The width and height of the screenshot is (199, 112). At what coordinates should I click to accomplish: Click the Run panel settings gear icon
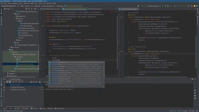[x=192, y=79]
